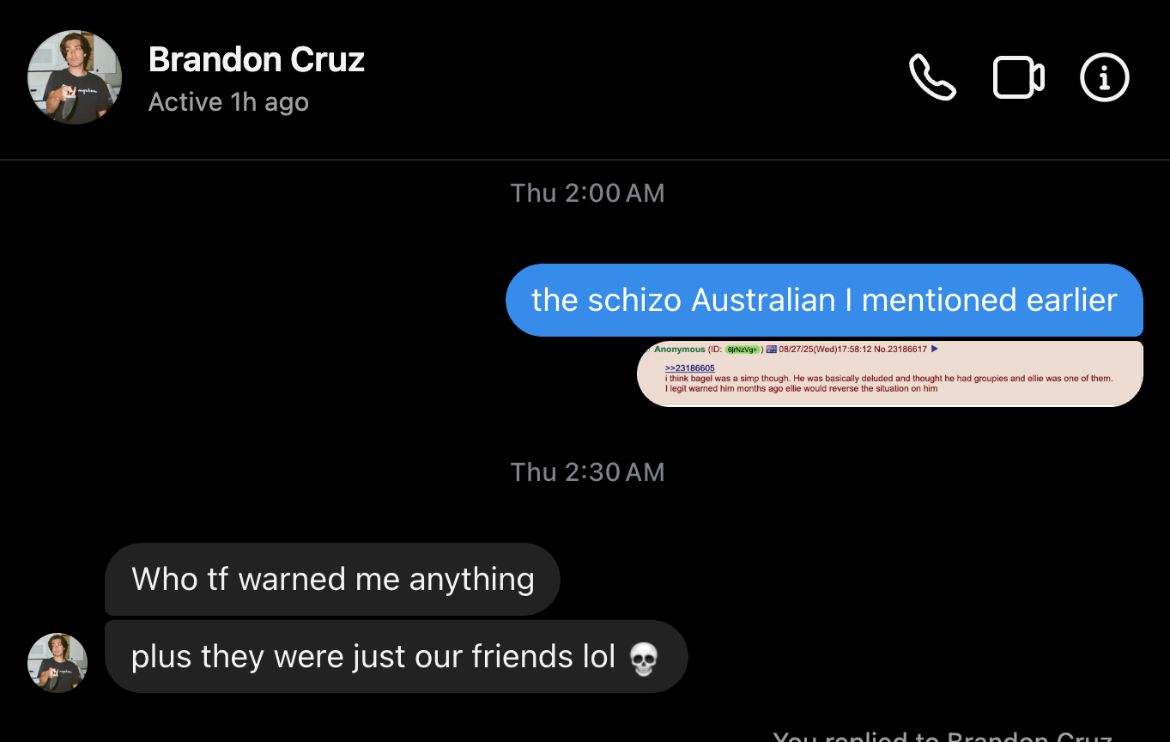
Task: Click the "Active 1h ago" status text
Action: point(228,102)
